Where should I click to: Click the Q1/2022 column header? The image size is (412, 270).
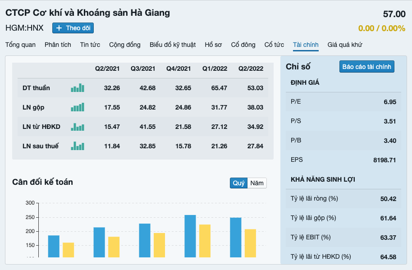pyautogui.click(x=215, y=69)
